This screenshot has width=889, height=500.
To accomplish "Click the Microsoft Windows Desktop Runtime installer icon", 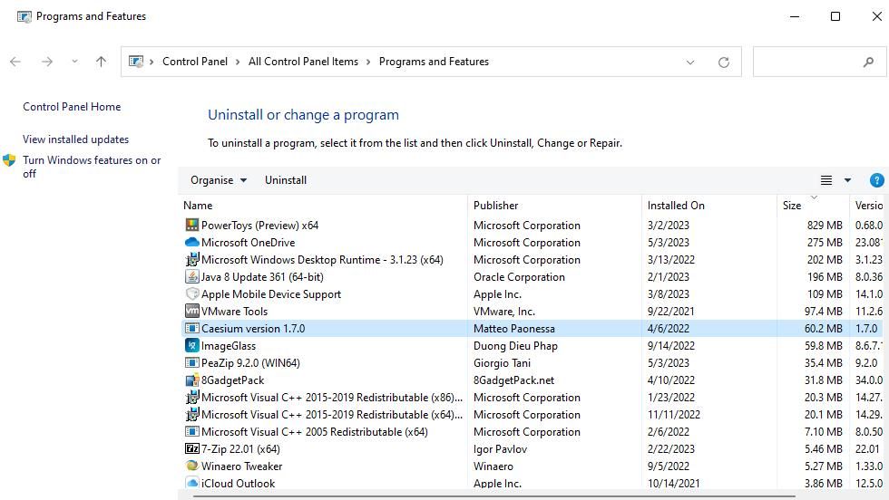I will click(192, 259).
